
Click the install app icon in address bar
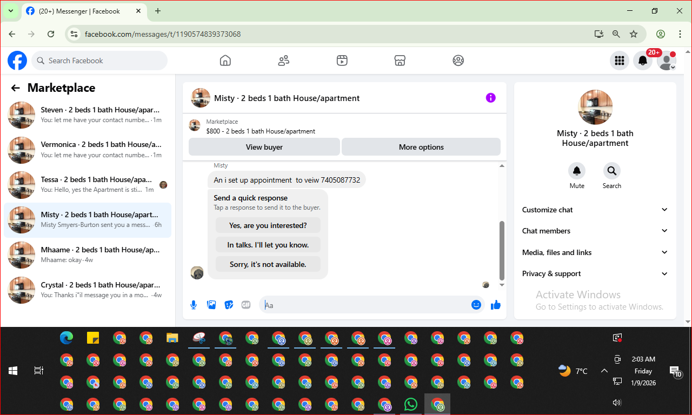(x=598, y=34)
